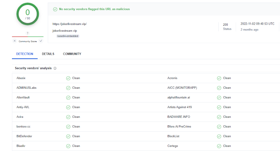This screenshot has width=280, height=151.
Task: Click the AlienVault vendor link
Action: pyautogui.click(x=23, y=97)
